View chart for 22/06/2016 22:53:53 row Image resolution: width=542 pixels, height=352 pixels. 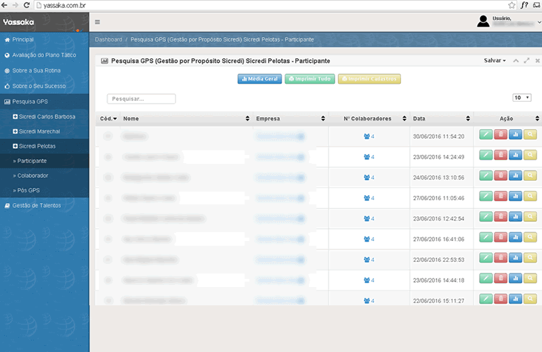[x=516, y=258]
